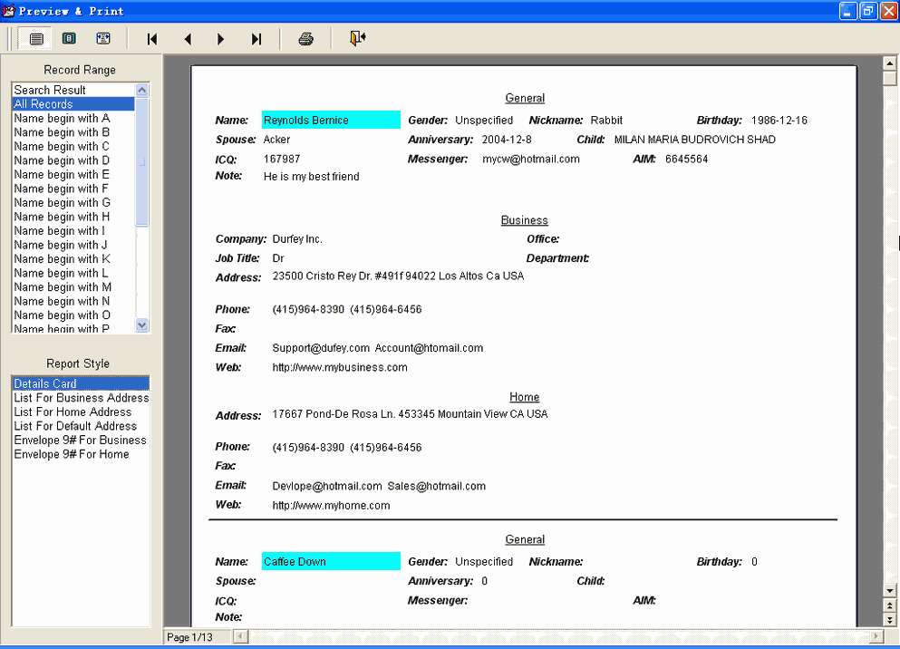Select 'Name begin with M' record range

click(x=63, y=286)
